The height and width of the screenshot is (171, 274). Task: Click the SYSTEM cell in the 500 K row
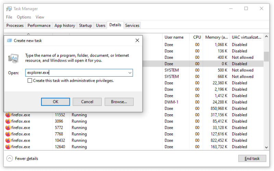pyautogui.click(x=172, y=70)
